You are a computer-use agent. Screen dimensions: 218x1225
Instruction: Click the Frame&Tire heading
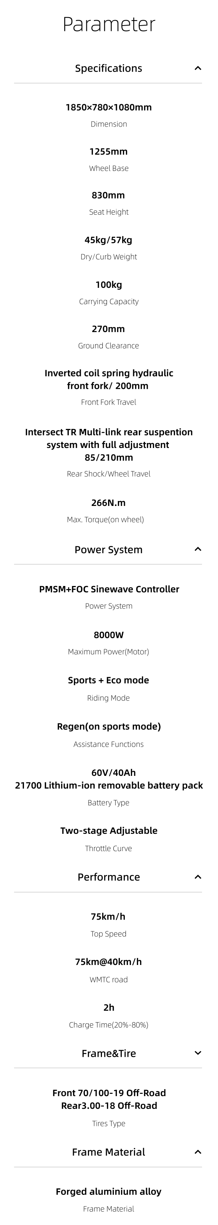pyautogui.click(x=108, y=1053)
